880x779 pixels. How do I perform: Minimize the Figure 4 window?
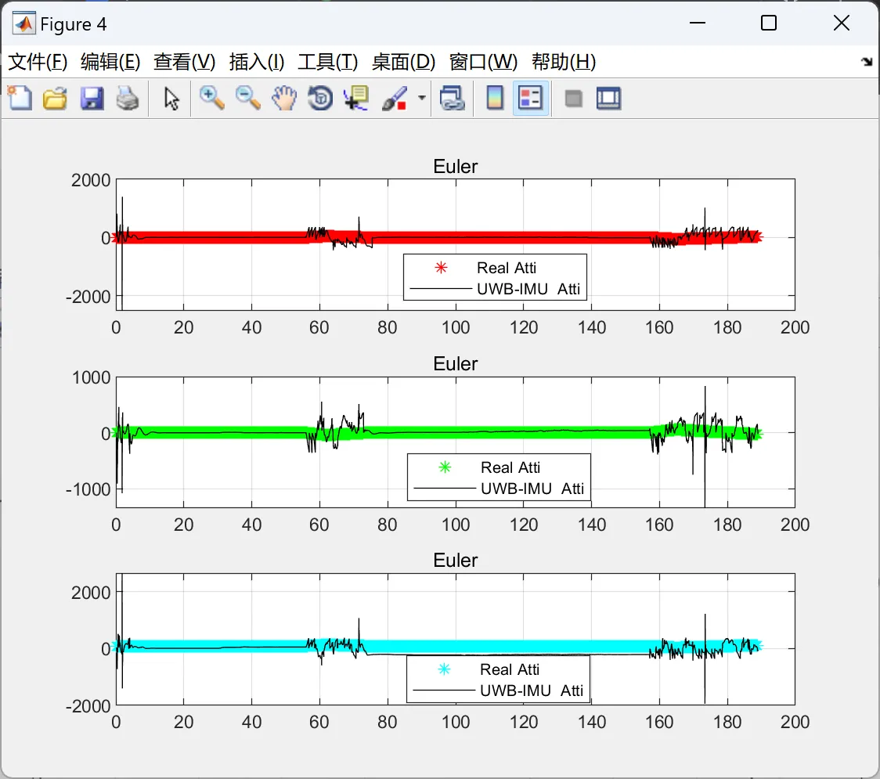[697, 23]
